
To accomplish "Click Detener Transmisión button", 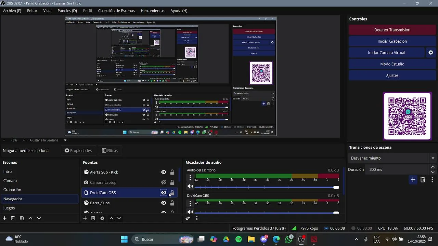I will point(392,30).
